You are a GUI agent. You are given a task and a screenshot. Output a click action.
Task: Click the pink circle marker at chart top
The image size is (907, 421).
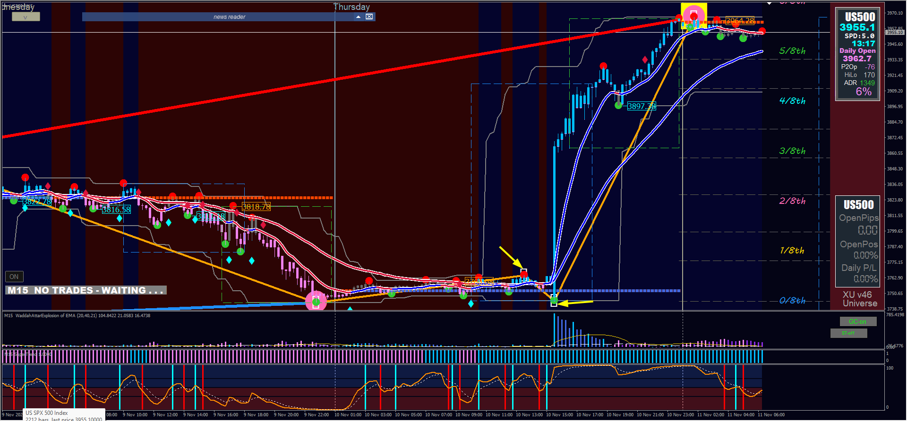[693, 15]
